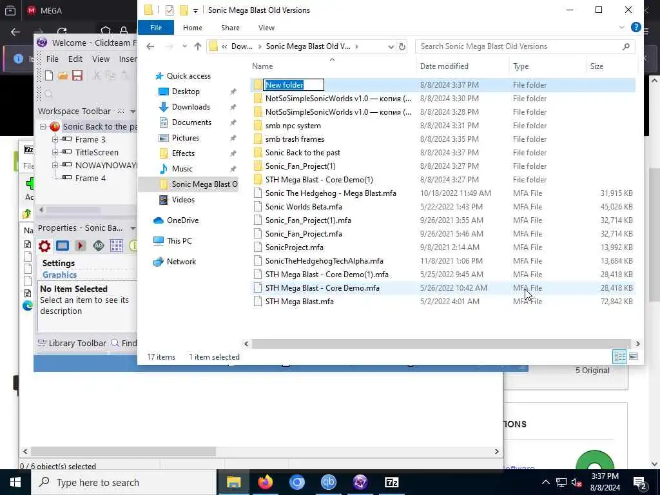The width and height of the screenshot is (660, 495).
Task: Open the Runtime options tab icon
Action: (81, 246)
